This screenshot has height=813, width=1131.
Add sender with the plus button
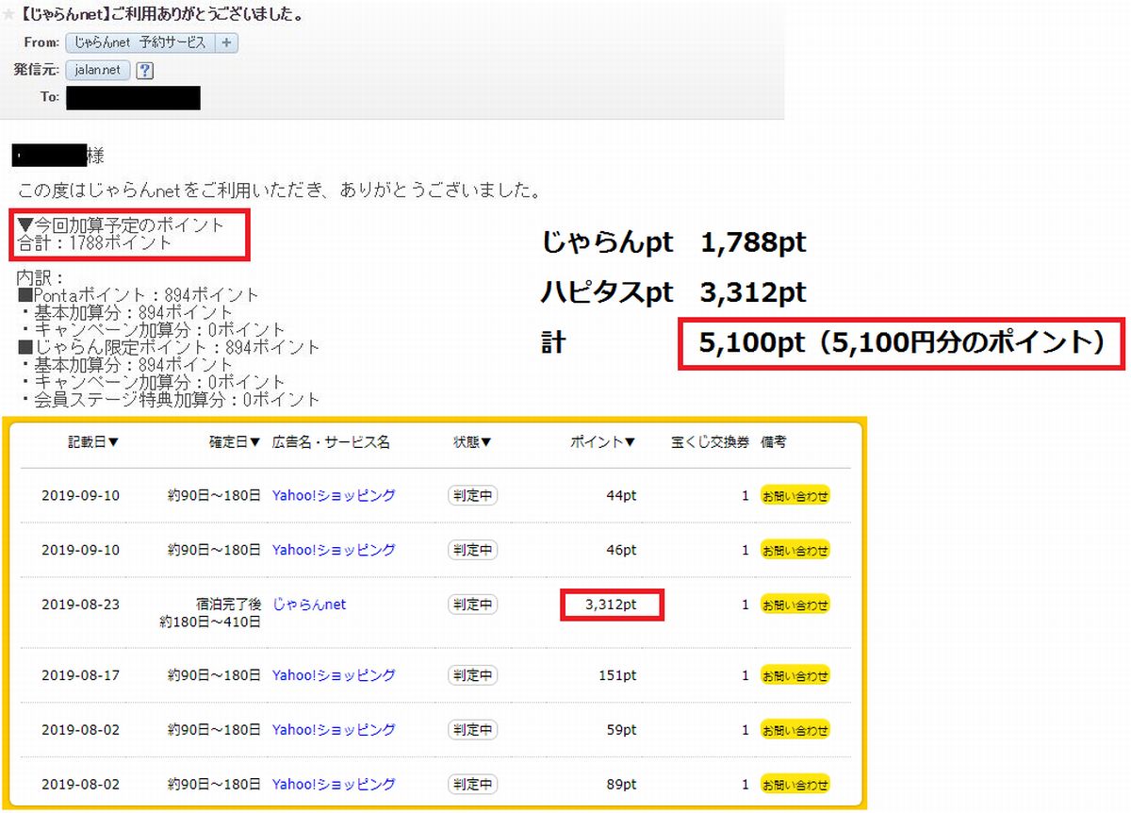coord(227,42)
